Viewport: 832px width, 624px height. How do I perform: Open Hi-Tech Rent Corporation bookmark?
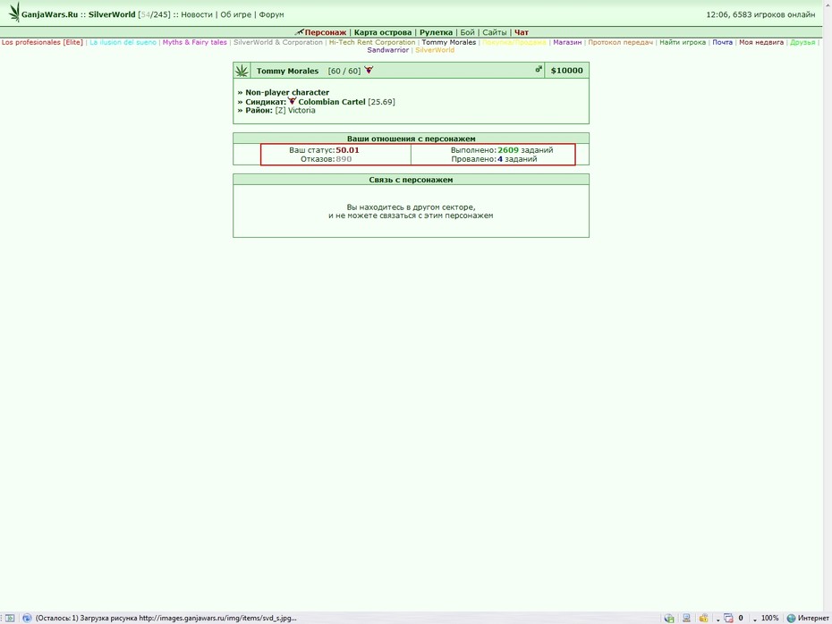(x=372, y=42)
